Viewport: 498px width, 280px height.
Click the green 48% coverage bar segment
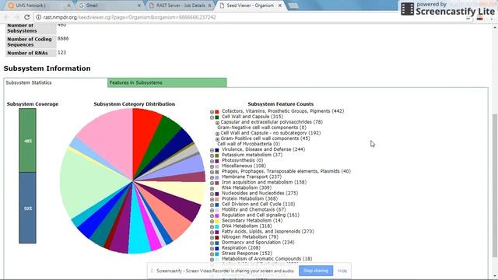(27, 140)
